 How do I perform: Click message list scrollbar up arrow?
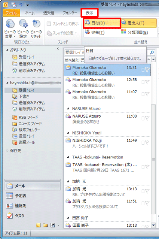click(x=153, y=60)
